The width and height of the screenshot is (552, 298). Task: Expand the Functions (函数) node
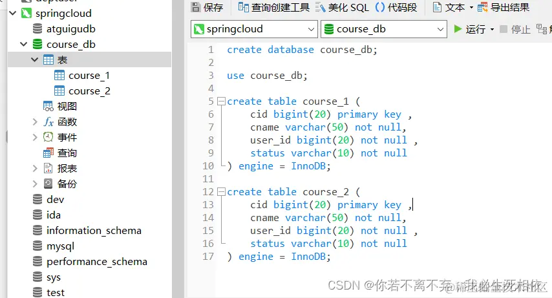coord(35,122)
